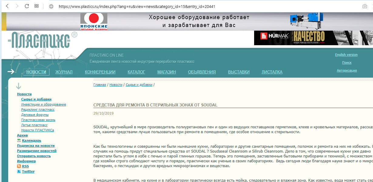The image size is (373, 182).
Task: Switch to English version link
Action: (x=346, y=55)
